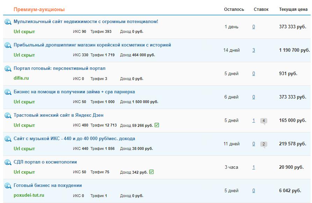Click 'Url скрыт' under the Яндекс Дзен auction

(x=24, y=125)
